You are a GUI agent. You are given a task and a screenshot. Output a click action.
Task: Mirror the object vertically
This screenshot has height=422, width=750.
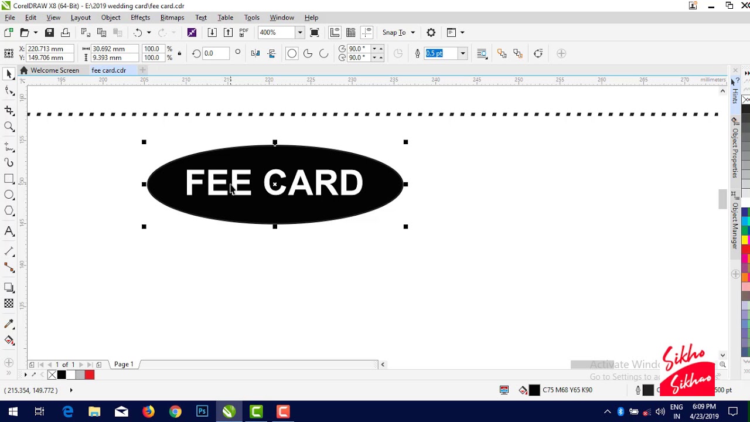(271, 53)
